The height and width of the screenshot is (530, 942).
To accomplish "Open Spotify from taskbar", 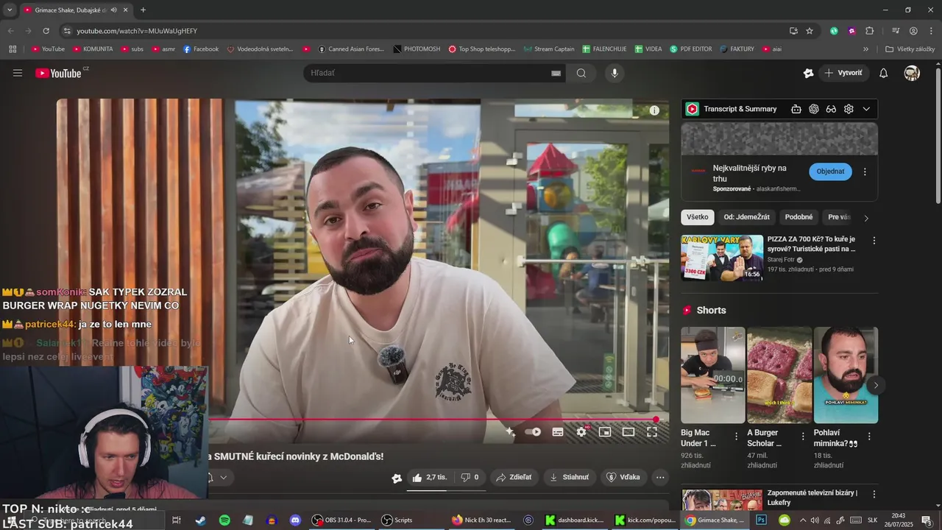I will 224,520.
